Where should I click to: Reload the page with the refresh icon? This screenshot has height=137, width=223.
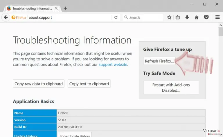pyautogui.click(x=116, y=17)
